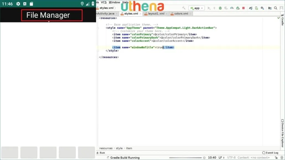Open the app run configuration dropdown
This screenshot has height=160, width=285.
[x=196, y=8]
